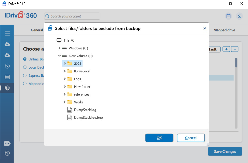The image size is (248, 163).
Task: Open the hamburger menu in sidebar
Action: (7, 33)
